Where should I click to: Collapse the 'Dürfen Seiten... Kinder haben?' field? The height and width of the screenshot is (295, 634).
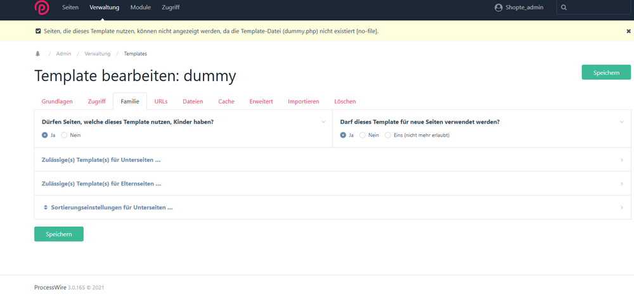pos(323,122)
